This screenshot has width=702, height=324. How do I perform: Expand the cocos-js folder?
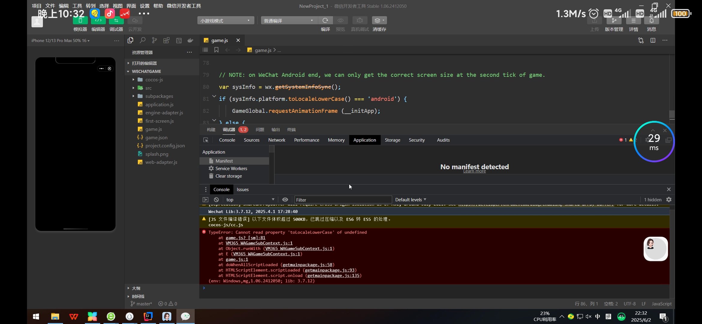click(134, 79)
